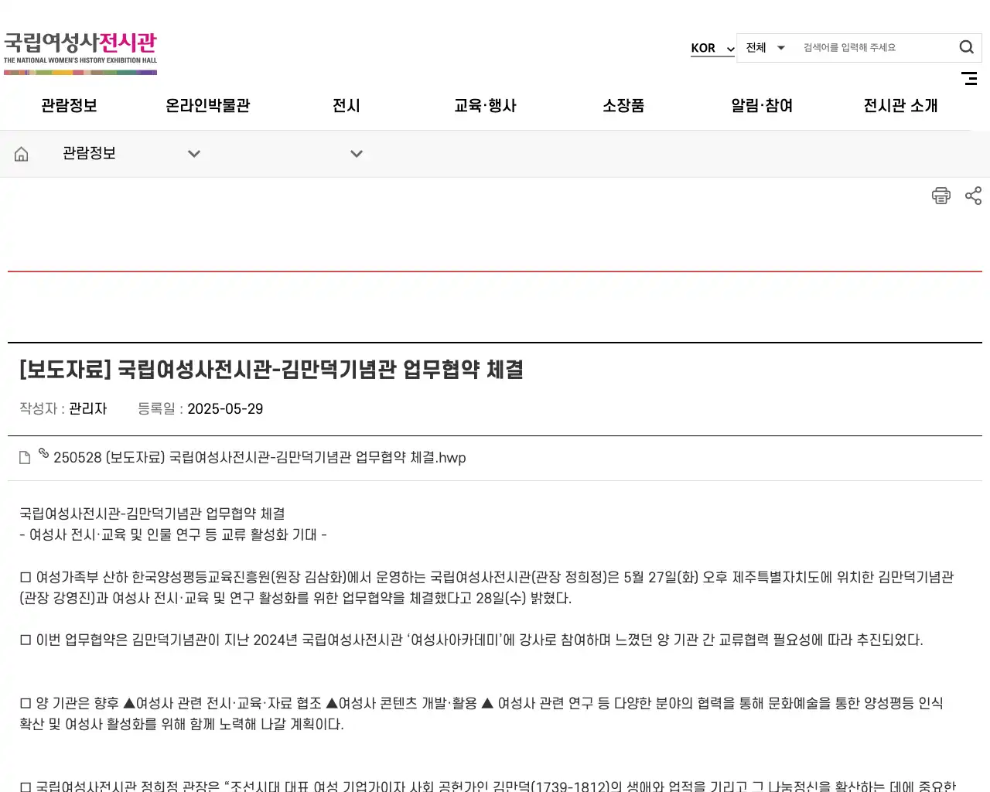Print the page with printer icon
The height and width of the screenshot is (792, 990).
[x=941, y=196]
